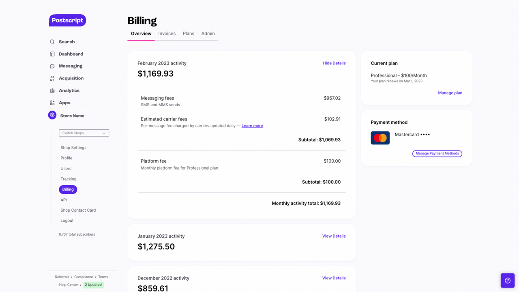The image size is (519, 292).
Task: Open the Messaging section
Action: coord(52,66)
